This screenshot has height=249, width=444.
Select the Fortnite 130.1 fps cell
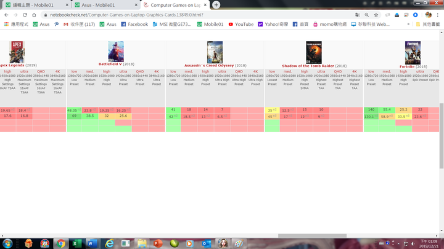point(371,116)
